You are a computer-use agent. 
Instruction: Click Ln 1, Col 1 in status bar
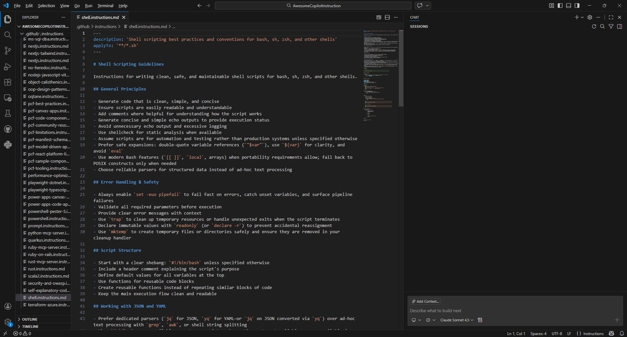point(516,333)
